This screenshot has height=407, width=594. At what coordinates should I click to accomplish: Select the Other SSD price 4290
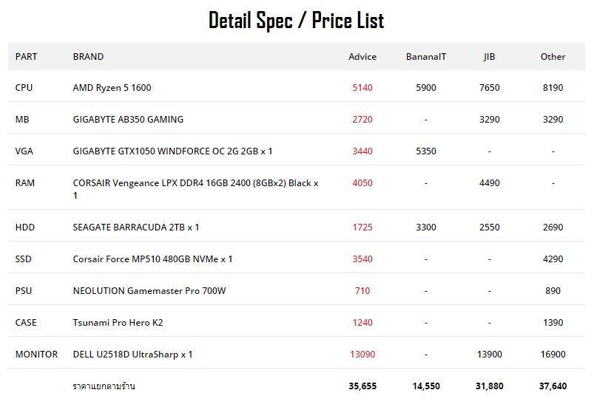click(x=553, y=259)
